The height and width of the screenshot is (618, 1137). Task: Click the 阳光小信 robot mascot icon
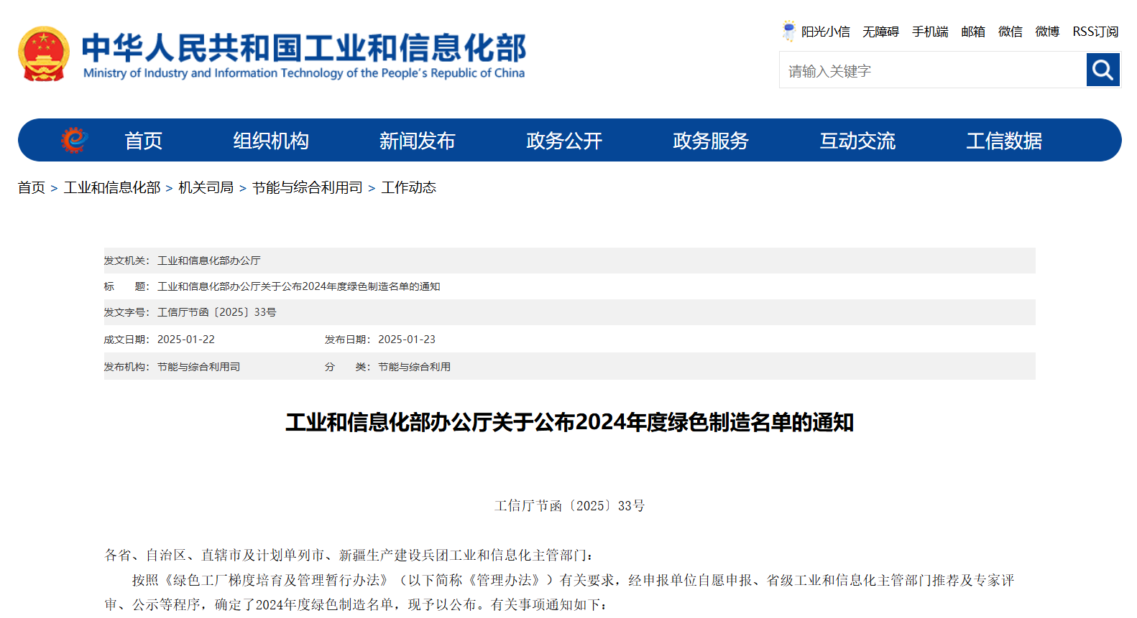pyautogui.click(x=789, y=31)
